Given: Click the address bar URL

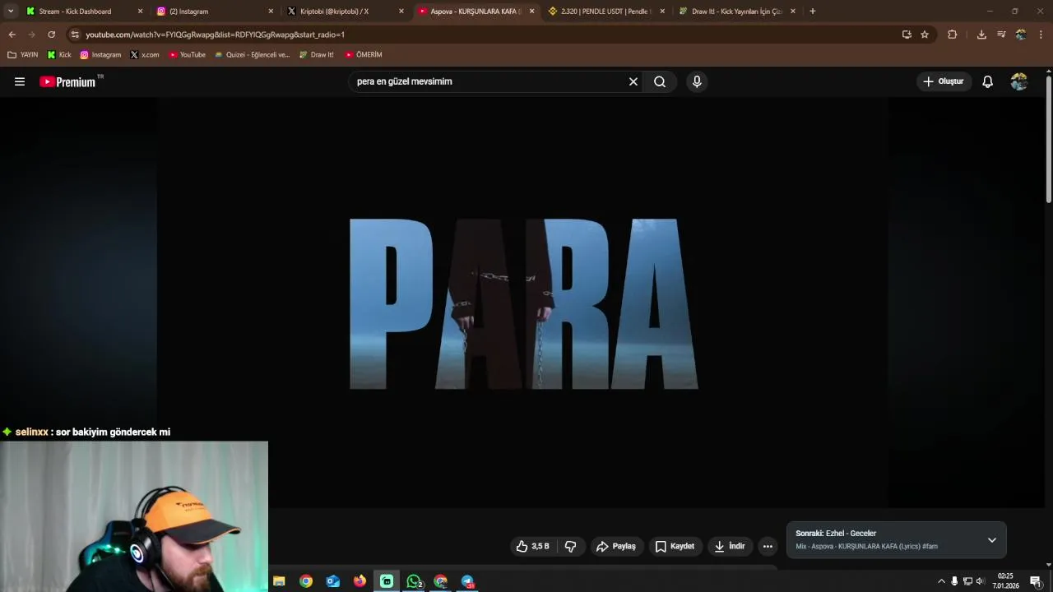Looking at the screenshot, I should pyautogui.click(x=215, y=35).
